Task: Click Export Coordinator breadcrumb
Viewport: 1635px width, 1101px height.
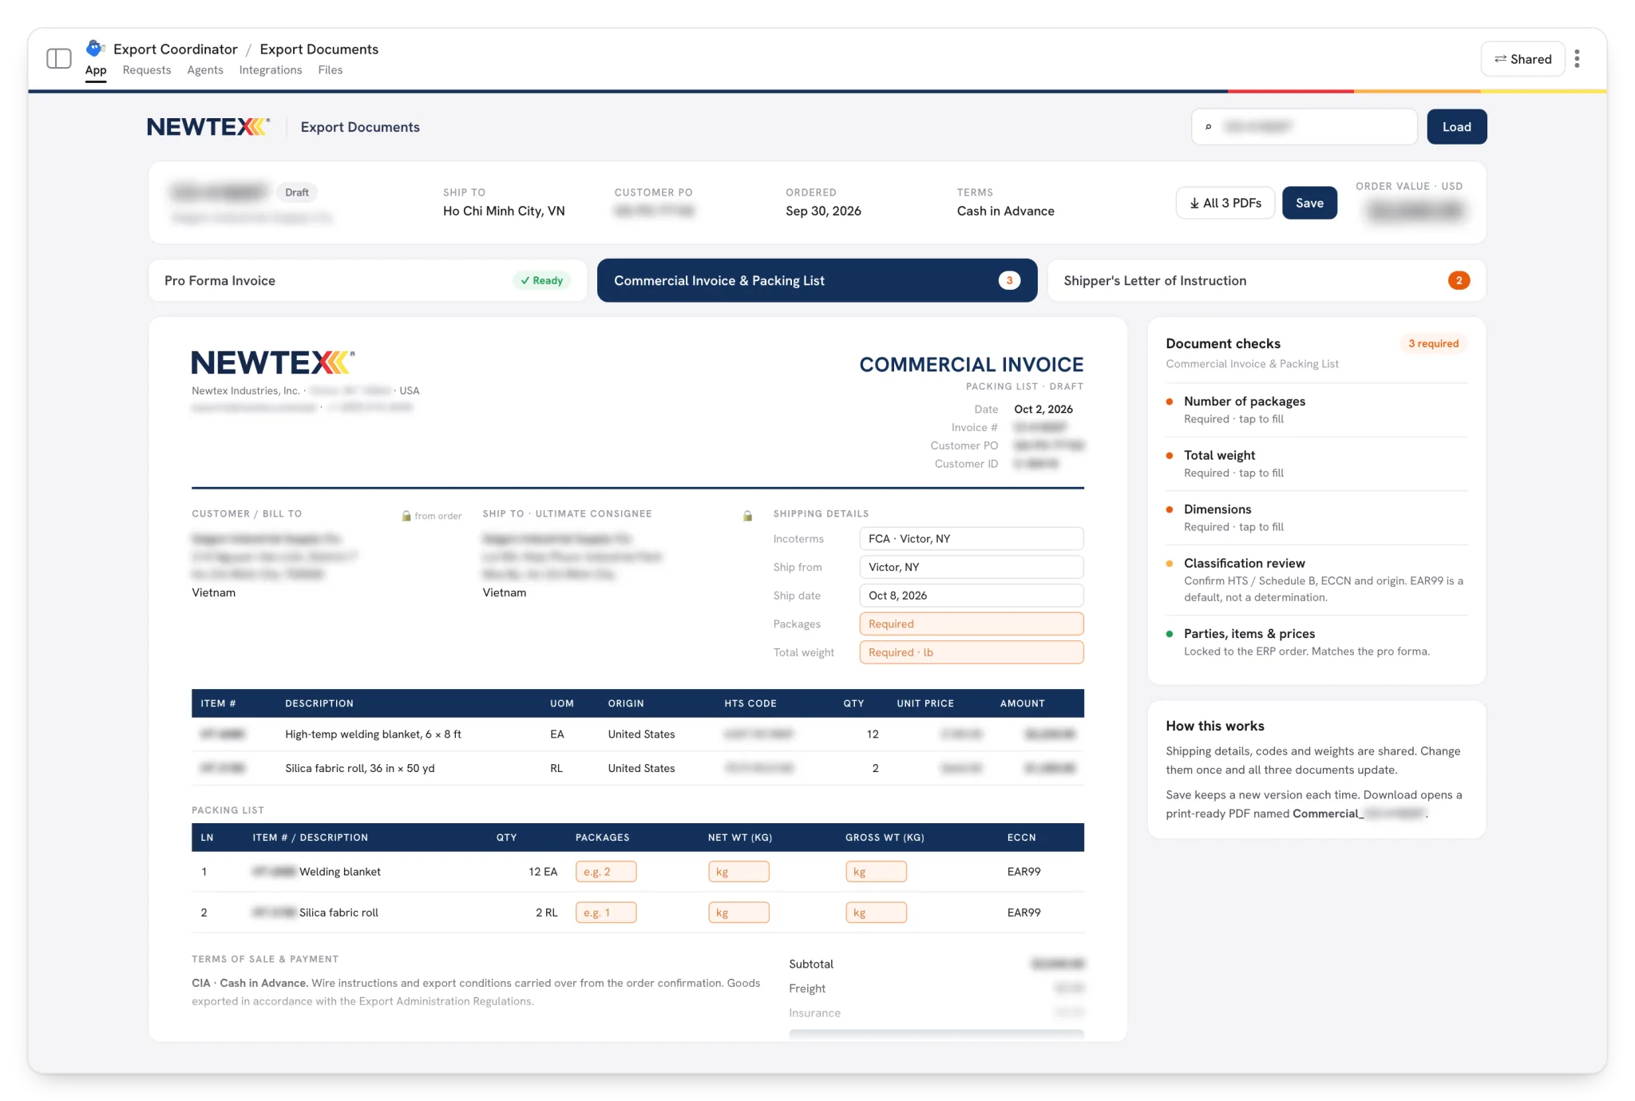Action: (176, 50)
